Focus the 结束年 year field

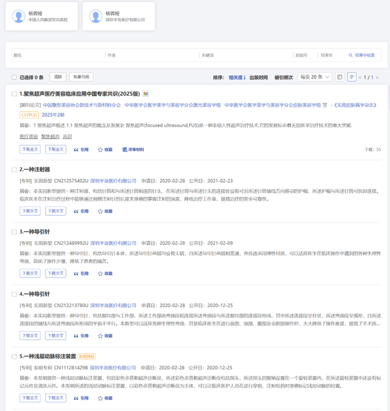coord(330,55)
